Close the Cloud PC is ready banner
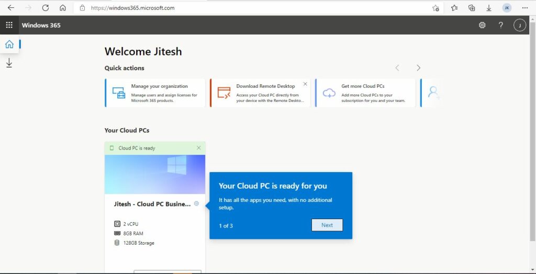The width and height of the screenshot is (536, 274). pyautogui.click(x=199, y=148)
